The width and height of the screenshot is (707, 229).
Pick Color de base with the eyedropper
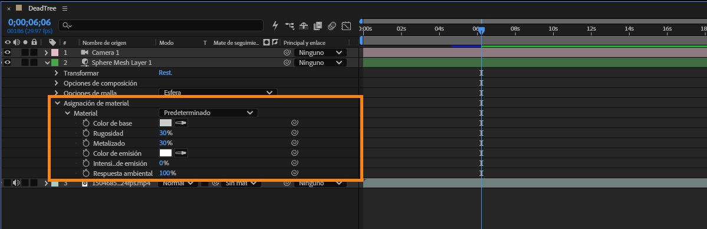pos(181,123)
